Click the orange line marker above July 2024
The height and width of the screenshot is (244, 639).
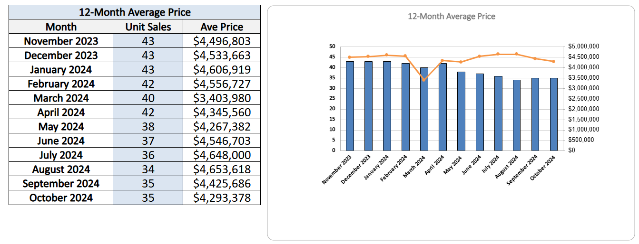(x=498, y=54)
